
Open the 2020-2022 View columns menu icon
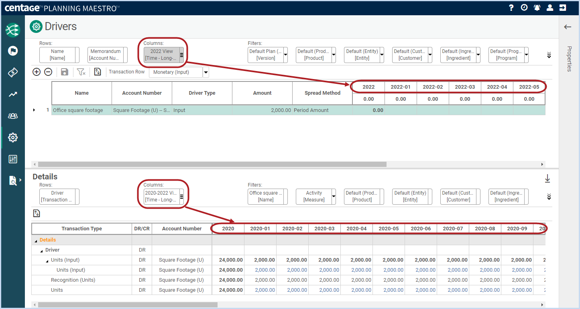coord(181,197)
